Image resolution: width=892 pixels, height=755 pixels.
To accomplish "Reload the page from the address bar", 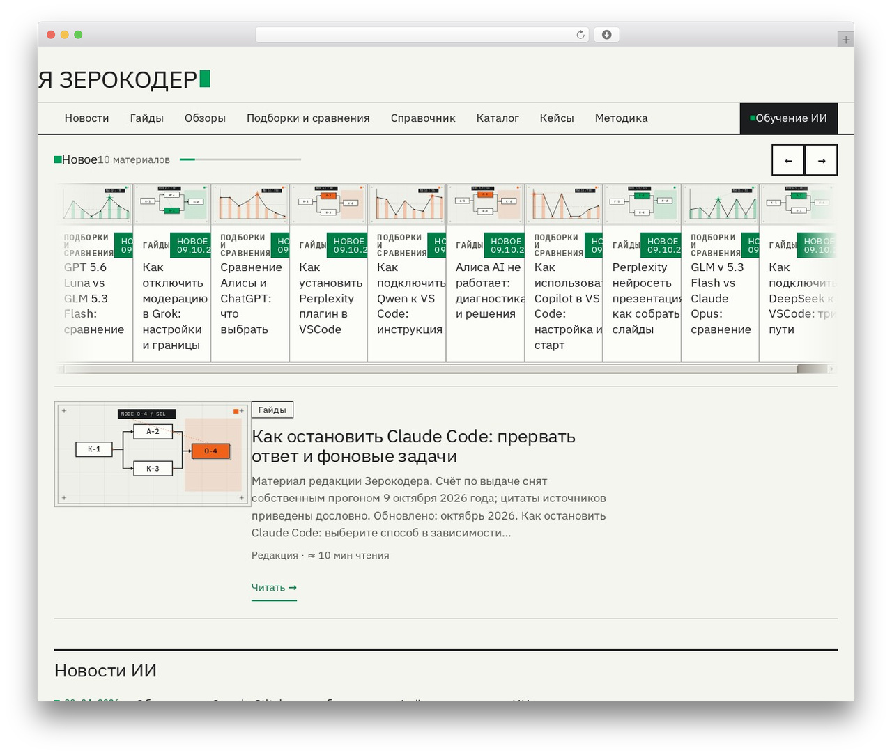I will 580,35.
